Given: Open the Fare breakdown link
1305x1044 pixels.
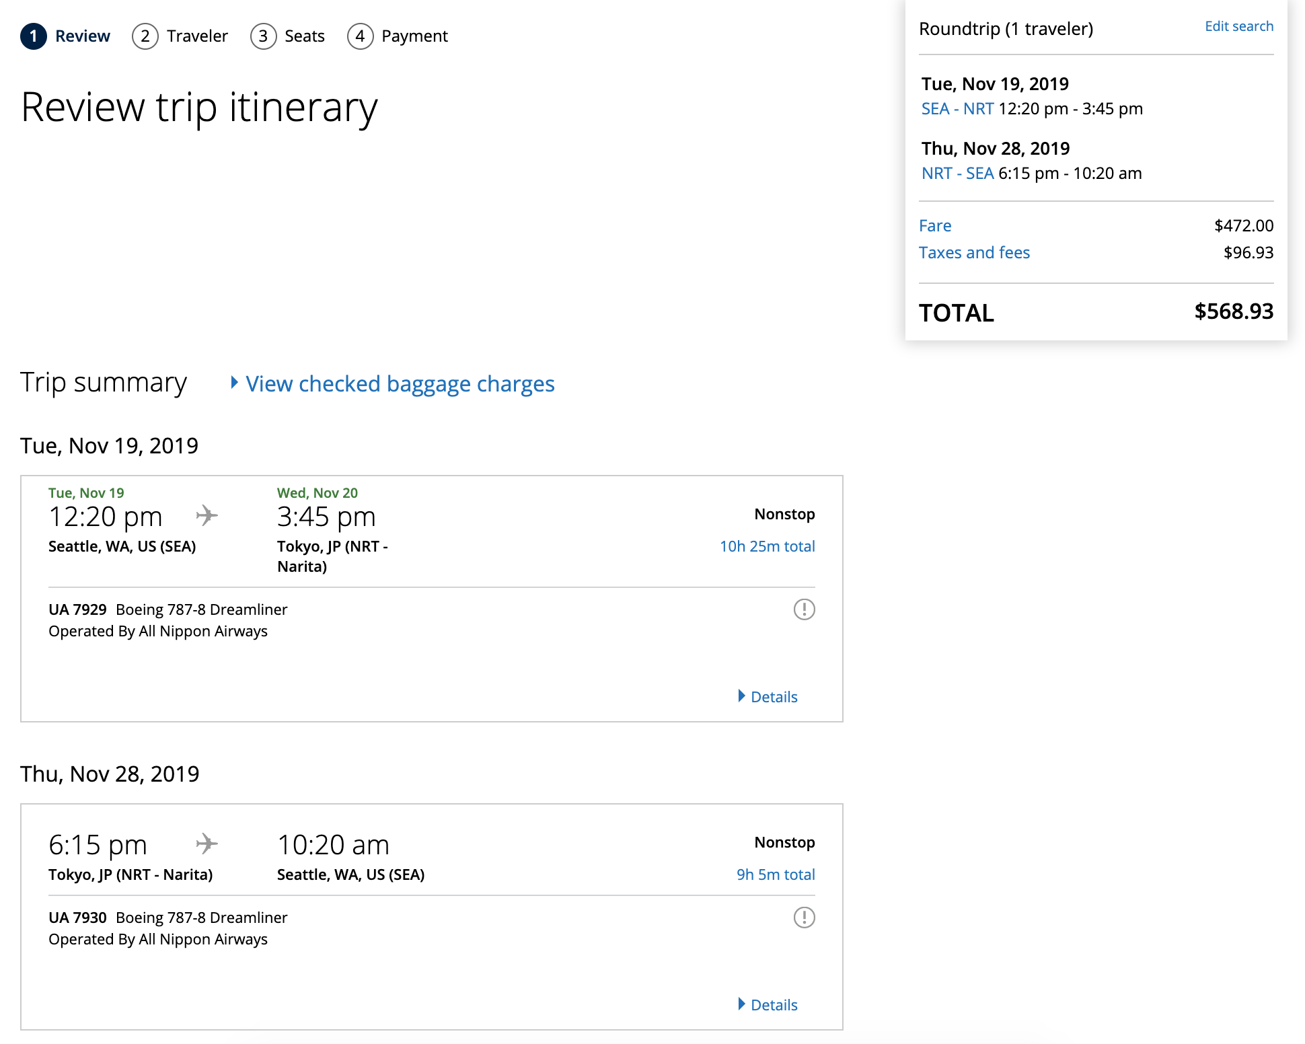Looking at the screenshot, I should click(935, 226).
